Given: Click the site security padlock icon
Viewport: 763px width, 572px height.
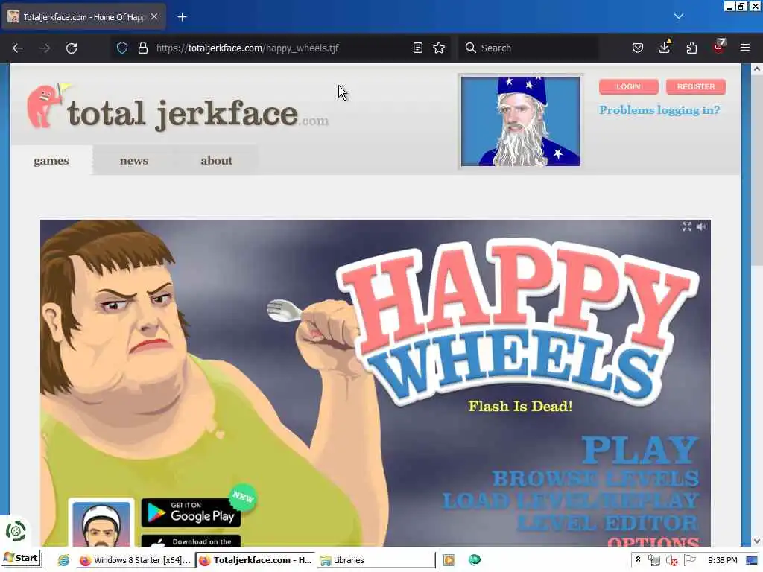Looking at the screenshot, I should pyautogui.click(x=142, y=48).
